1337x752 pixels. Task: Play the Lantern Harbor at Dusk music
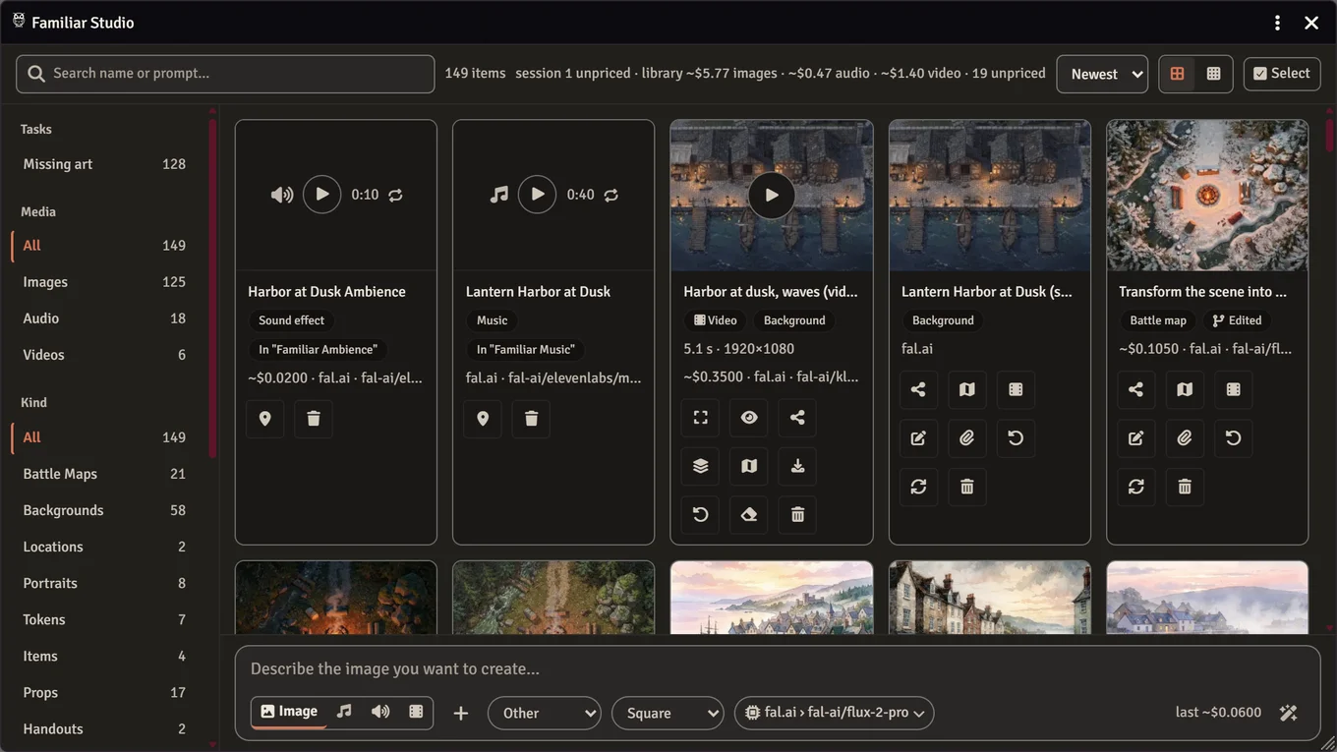pyautogui.click(x=537, y=195)
